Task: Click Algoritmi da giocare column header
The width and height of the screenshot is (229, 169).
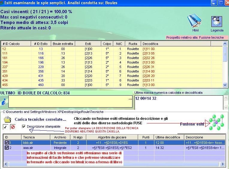Action: pos(112,137)
